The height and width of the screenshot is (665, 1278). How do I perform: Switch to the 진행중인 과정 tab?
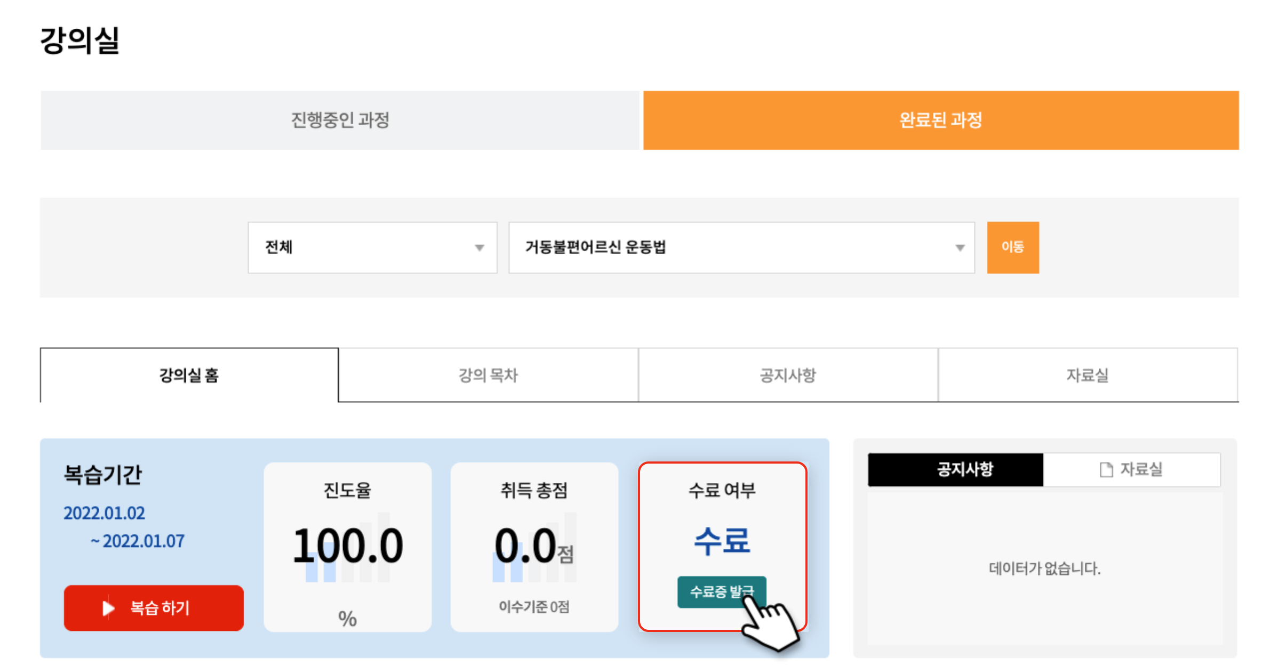point(340,120)
